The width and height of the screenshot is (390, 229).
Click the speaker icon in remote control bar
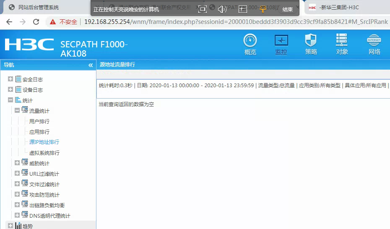(222, 10)
